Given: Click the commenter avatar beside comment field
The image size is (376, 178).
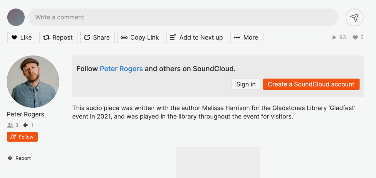Looking at the screenshot, I should [x=16, y=17].
